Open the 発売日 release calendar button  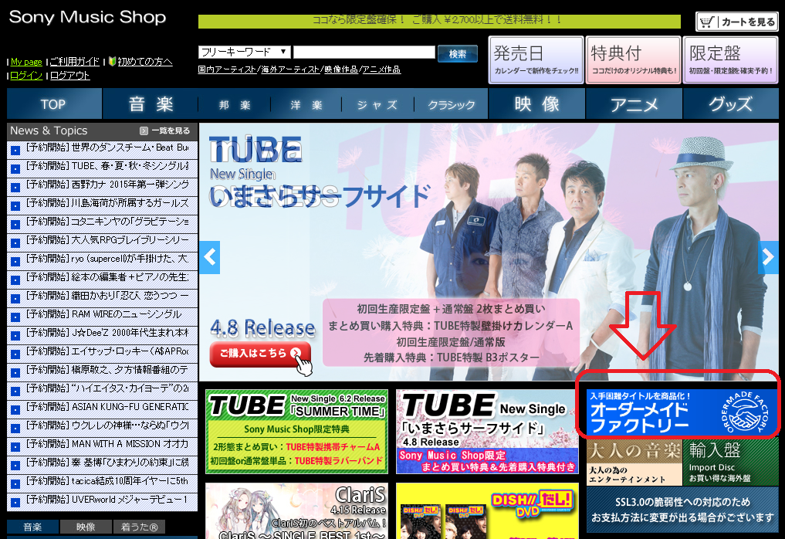[536, 59]
